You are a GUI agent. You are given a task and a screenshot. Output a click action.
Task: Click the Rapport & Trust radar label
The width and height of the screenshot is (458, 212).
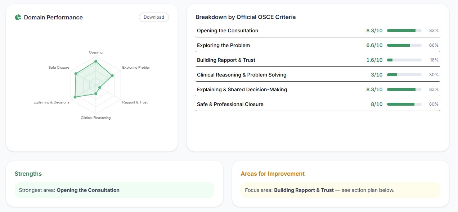tap(135, 102)
